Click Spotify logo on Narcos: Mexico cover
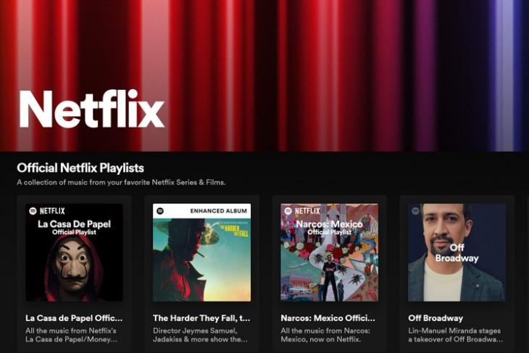Image resolution: width=529 pixels, height=353 pixels. pyautogui.click(x=288, y=211)
